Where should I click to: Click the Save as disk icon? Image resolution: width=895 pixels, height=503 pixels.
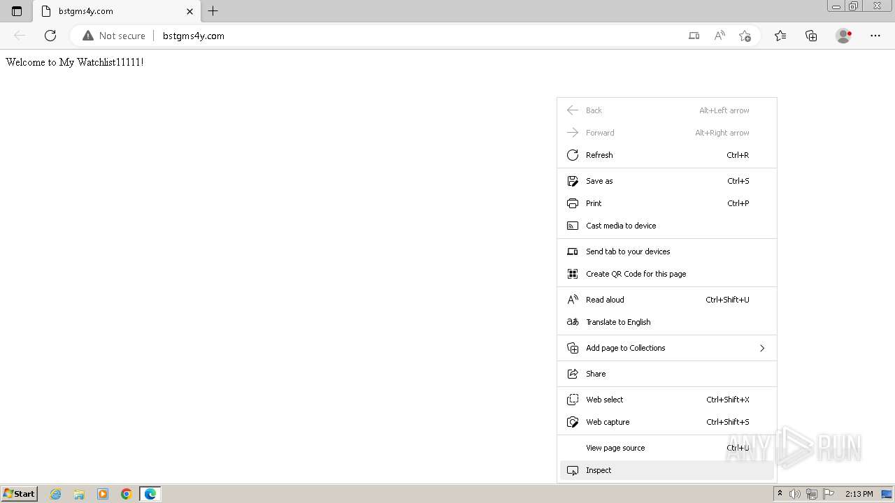click(x=573, y=181)
